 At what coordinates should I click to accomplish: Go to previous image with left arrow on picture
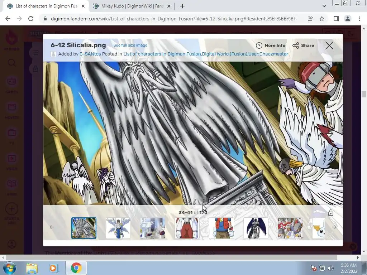click(x=56, y=133)
